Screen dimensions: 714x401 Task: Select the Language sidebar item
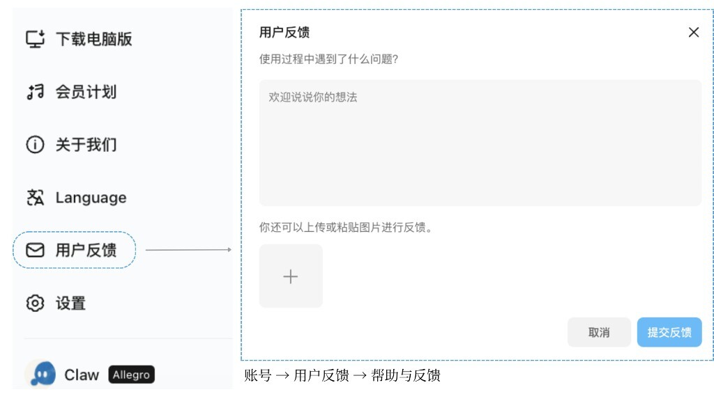pyautogui.click(x=91, y=197)
